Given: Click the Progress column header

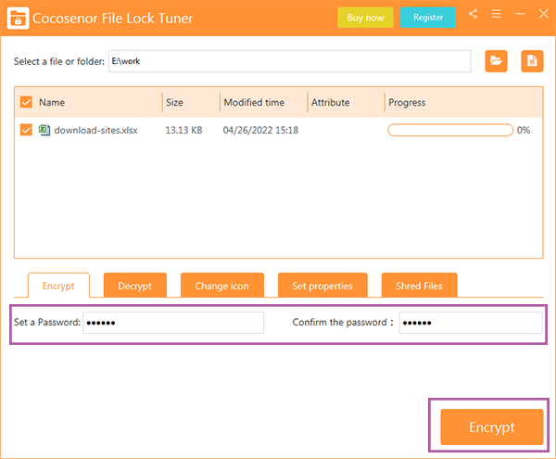Looking at the screenshot, I should coord(407,103).
